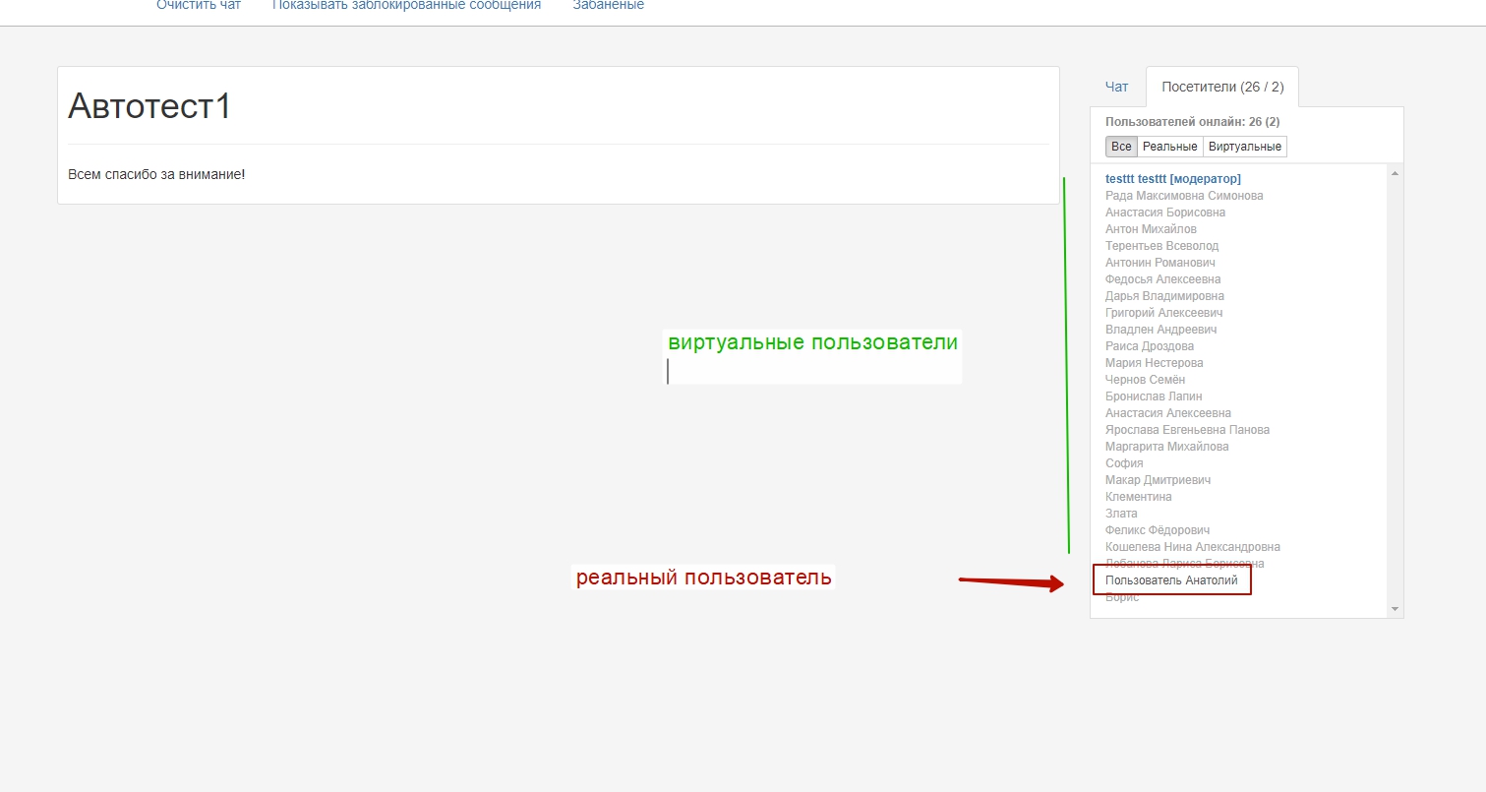Switch to the Чат tab
Screen dimensions: 1486x792
(1116, 87)
